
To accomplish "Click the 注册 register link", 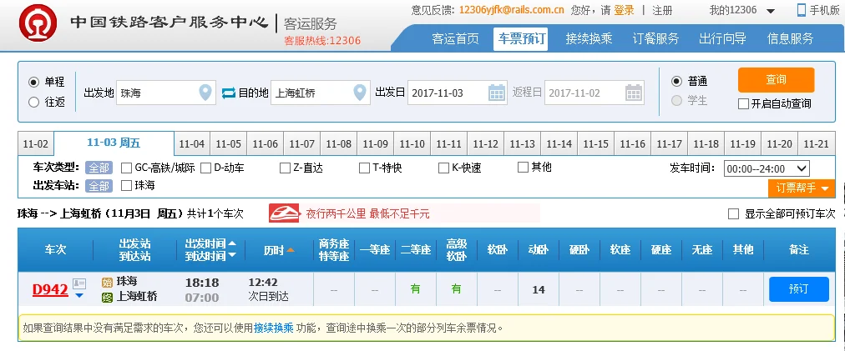I will pos(662,10).
